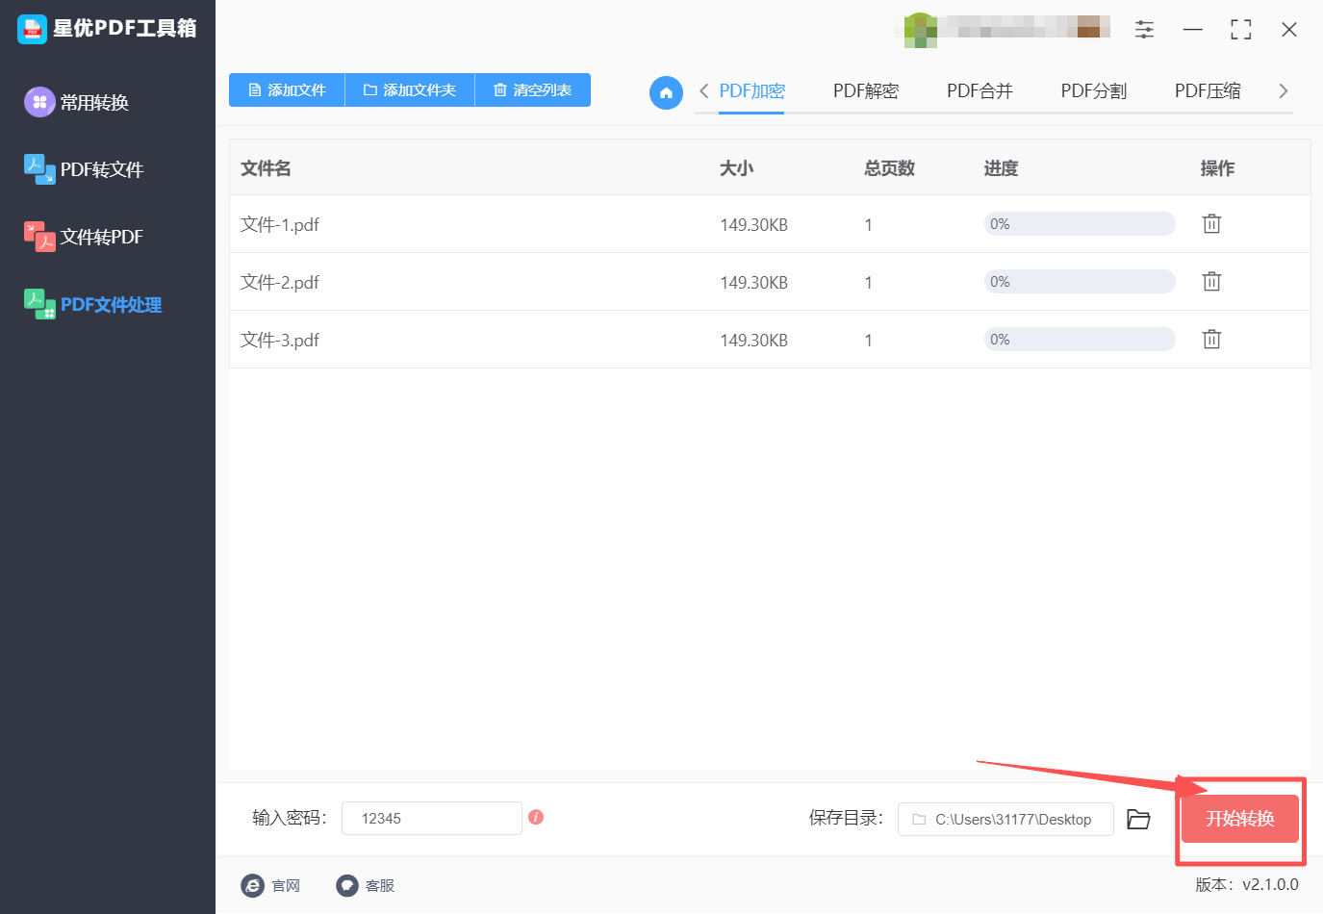Delete 文件-2.pdf with its trash icon
The image size is (1323, 914).
click(1211, 281)
